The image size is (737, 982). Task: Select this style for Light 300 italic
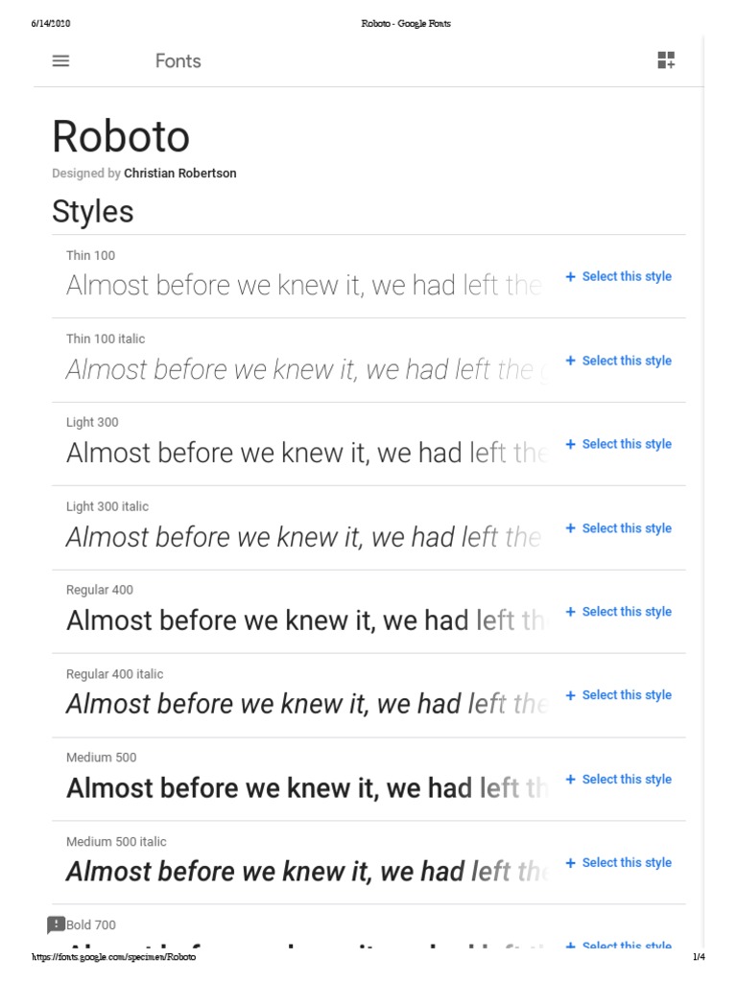626,528
